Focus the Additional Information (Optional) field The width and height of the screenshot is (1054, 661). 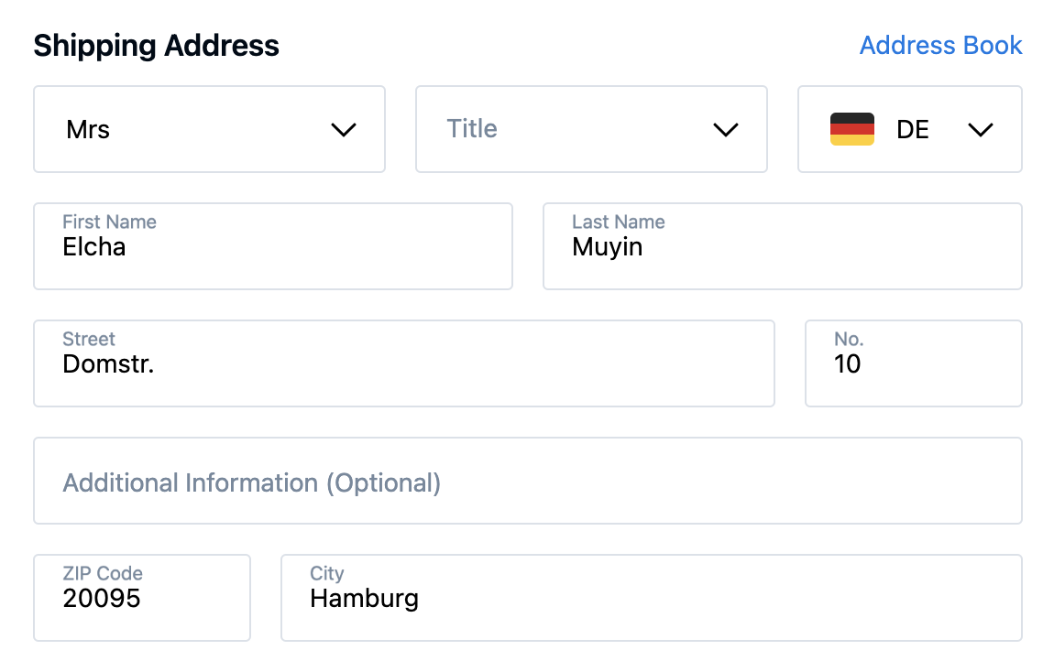coord(527,482)
